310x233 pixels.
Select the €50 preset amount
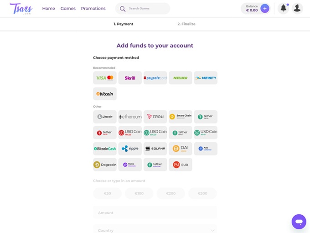point(108,193)
